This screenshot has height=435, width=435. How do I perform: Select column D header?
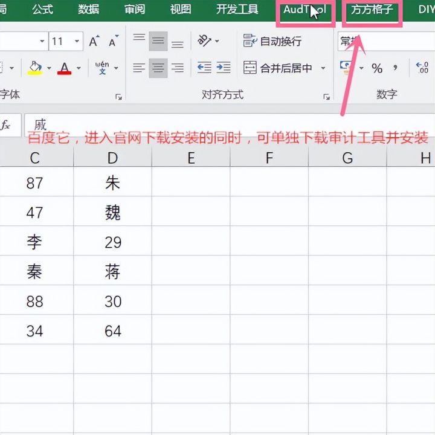tap(112, 158)
